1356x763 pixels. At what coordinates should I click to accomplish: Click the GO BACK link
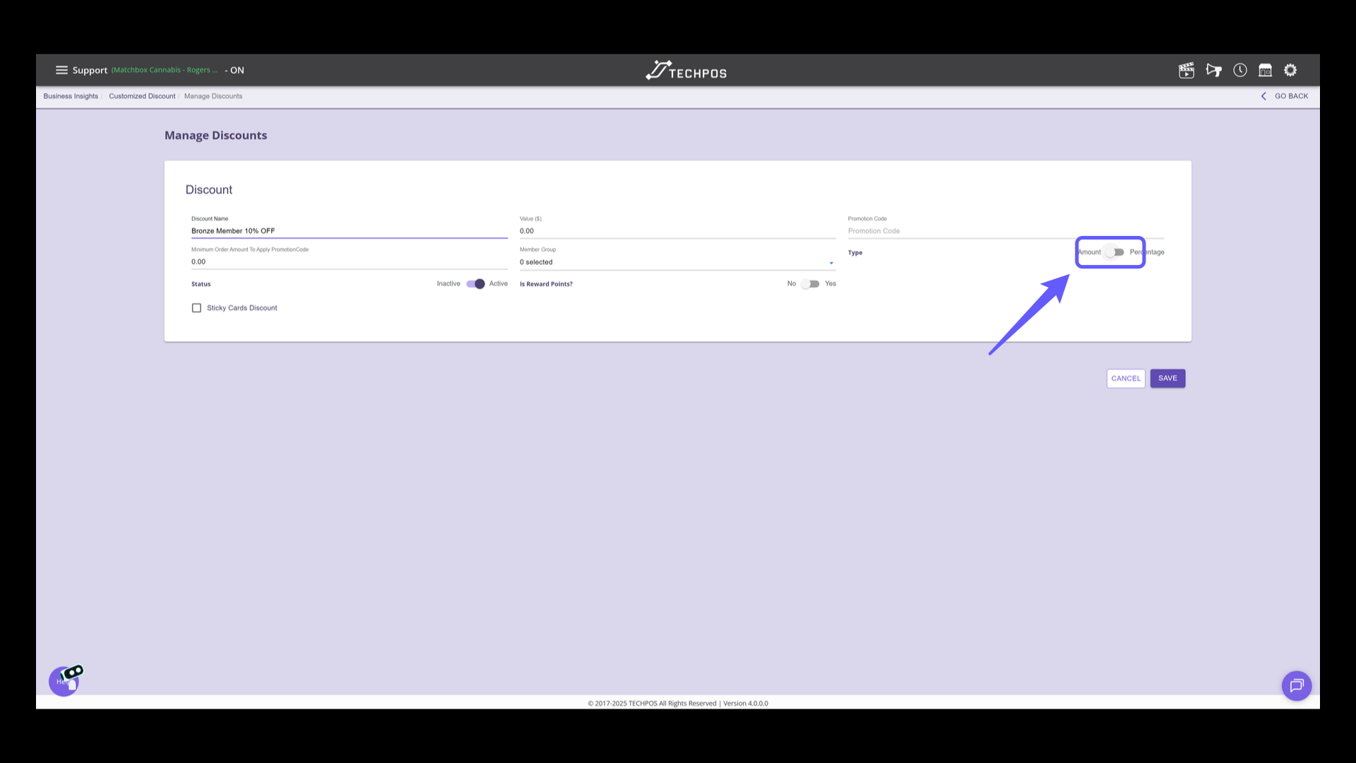pyautogui.click(x=1285, y=96)
